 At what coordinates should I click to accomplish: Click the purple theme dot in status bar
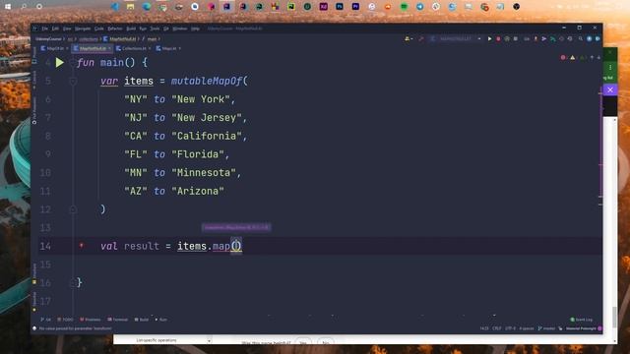coord(599,328)
